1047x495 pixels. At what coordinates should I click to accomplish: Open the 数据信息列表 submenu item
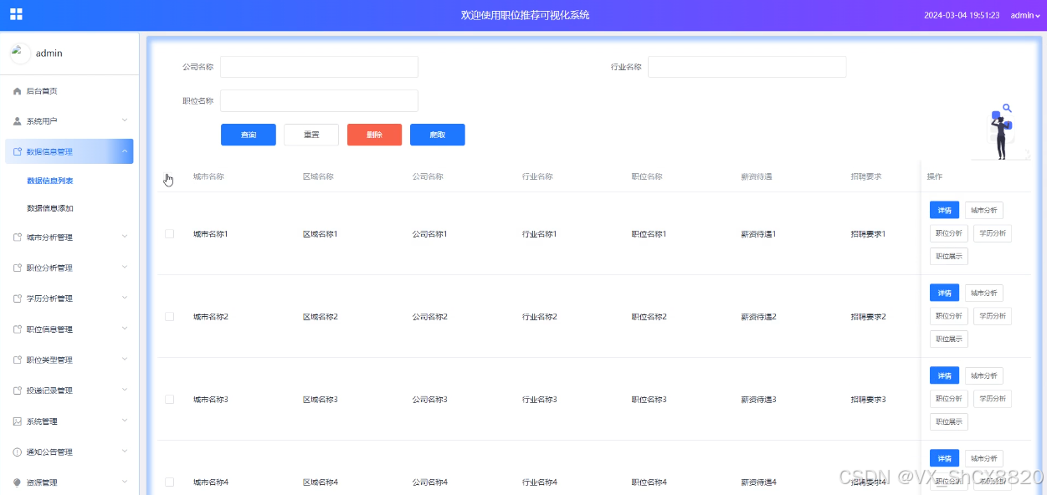[x=49, y=181]
